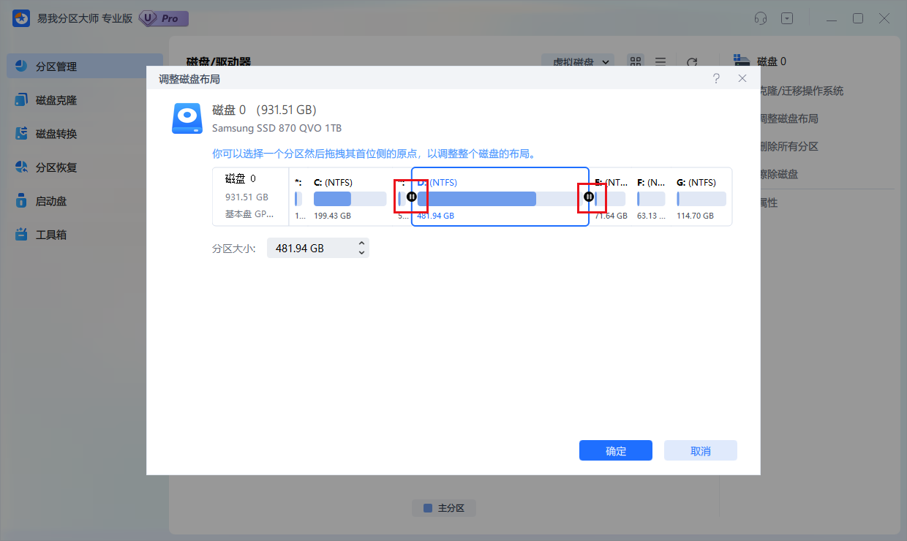Confirm with the 确定 button
Viewport: 907px width, 541px height.
point(616,450)
